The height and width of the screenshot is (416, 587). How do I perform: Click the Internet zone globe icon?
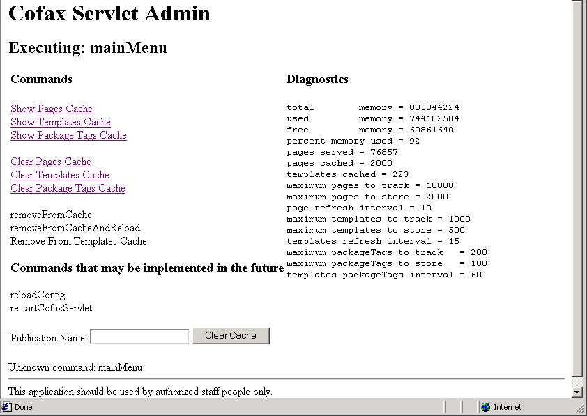click(x=485, y=407)
